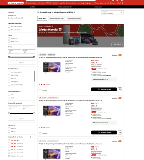Viewport: 144px width, 160px height.
Task: Open the 65" Philips TV product image
Action: point(52,68)
